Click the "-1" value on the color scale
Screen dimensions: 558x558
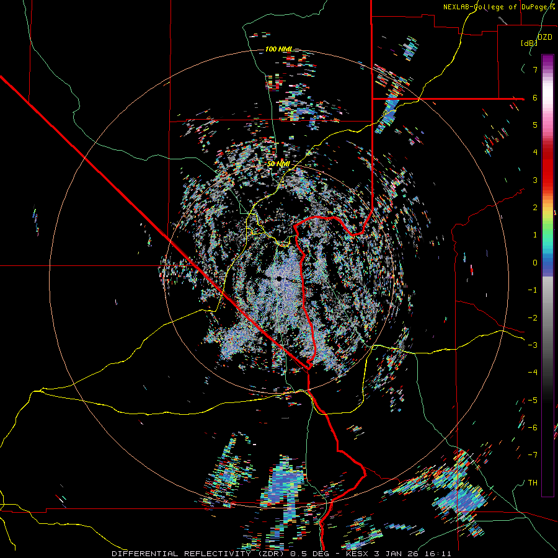click(533, 290)
